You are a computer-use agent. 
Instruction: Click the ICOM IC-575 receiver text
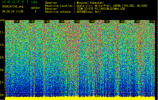(101, 9)
